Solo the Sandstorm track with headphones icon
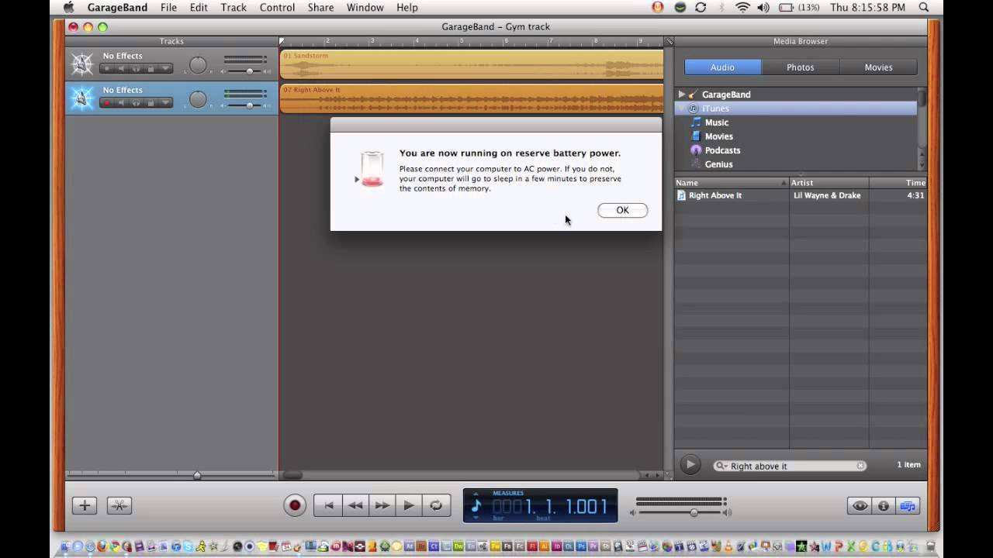 (136, 69)
